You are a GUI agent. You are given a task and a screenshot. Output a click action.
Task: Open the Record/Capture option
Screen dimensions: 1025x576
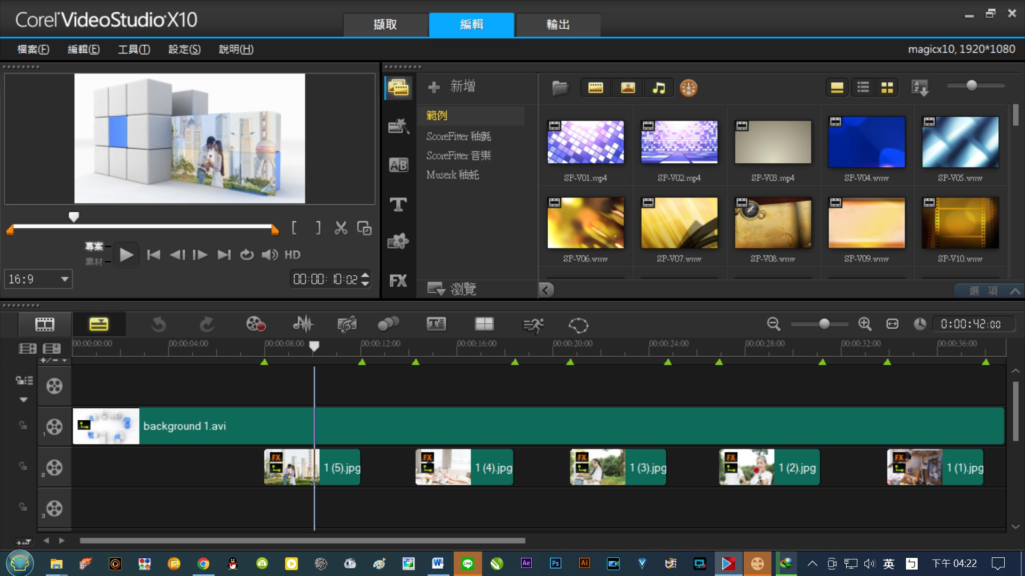tap(256, 324)
